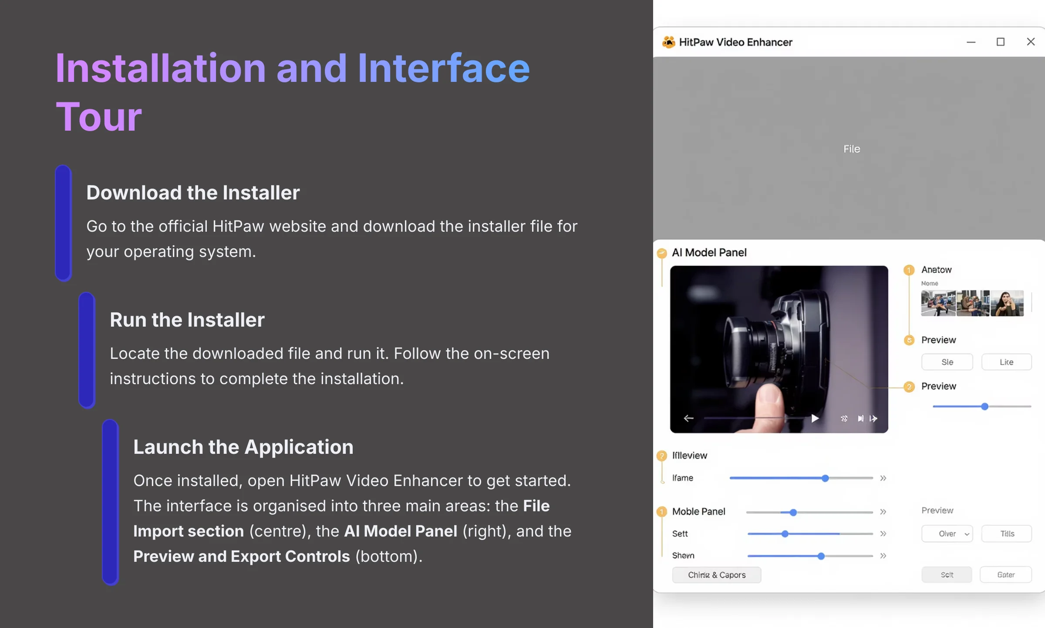
Task: Maximize the HitPaw Video Enhancer window
Action: click(1001, 42)
